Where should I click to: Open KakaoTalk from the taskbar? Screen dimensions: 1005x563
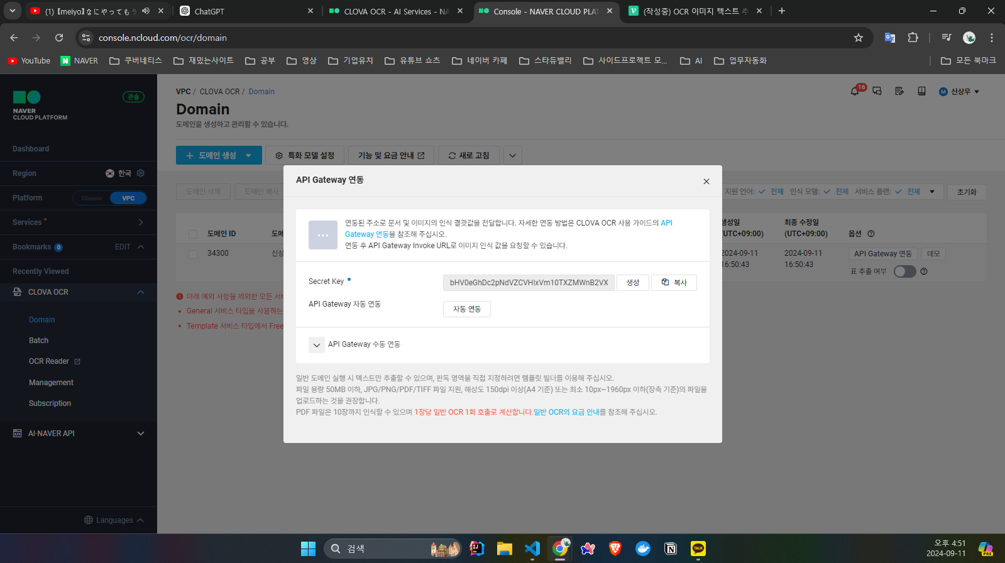[698, 549]
